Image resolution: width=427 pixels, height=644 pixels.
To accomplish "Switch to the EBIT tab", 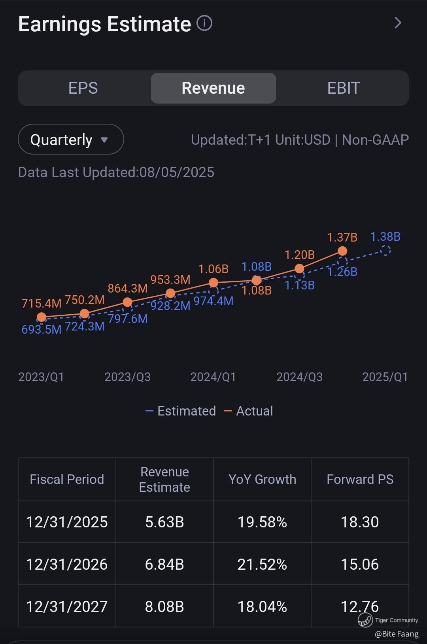I will coord(343,88).
